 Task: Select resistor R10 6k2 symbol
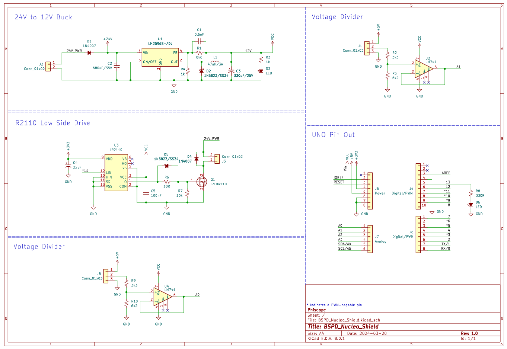coord(127,303)
